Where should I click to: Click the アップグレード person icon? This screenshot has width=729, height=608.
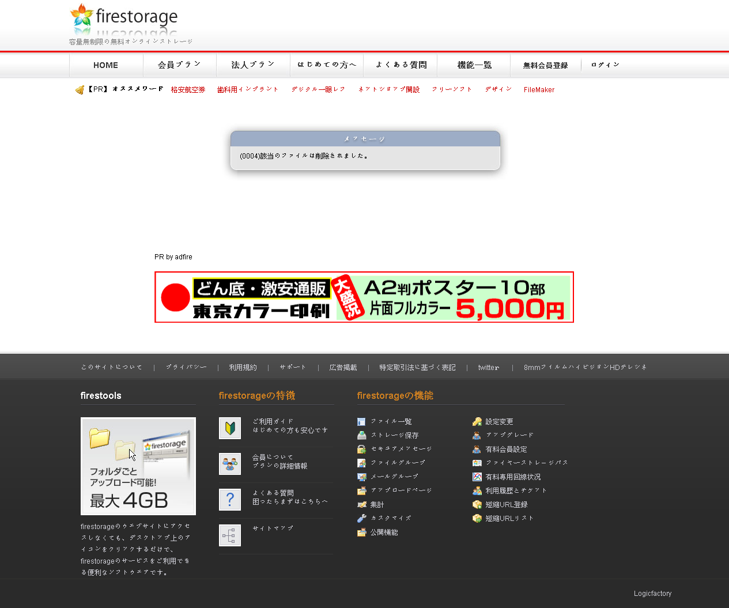pyautogui.click(x=477, y=436)
